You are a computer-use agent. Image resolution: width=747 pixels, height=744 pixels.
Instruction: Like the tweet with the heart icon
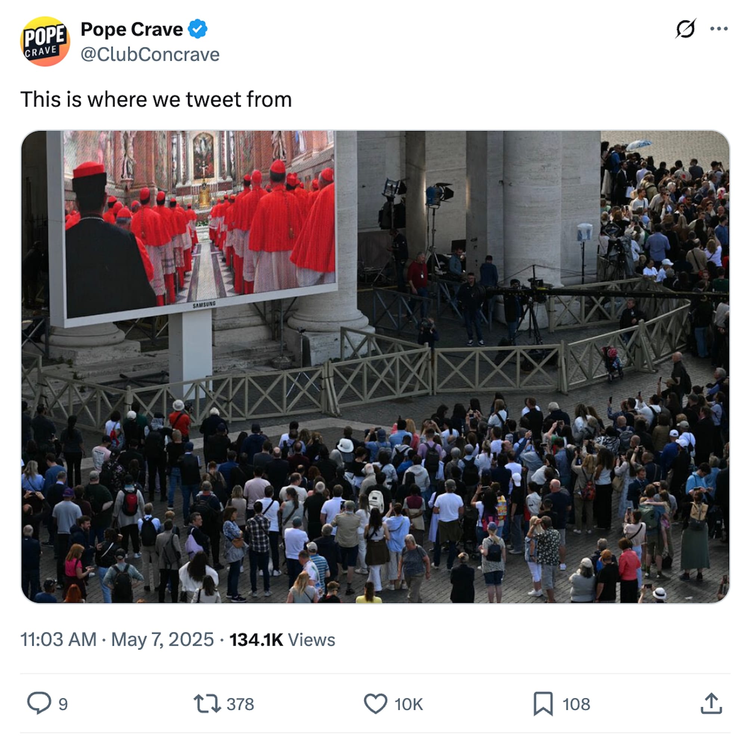pos(375,703)
